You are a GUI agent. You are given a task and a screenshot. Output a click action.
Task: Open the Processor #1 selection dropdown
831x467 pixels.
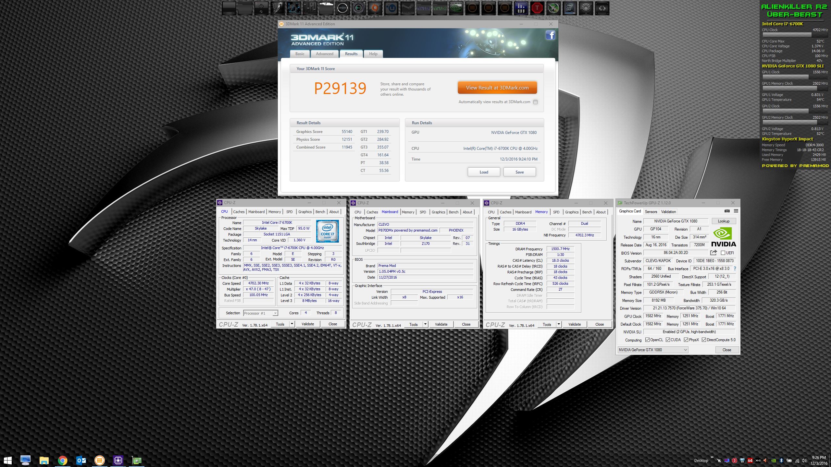(x=261, y=313)
